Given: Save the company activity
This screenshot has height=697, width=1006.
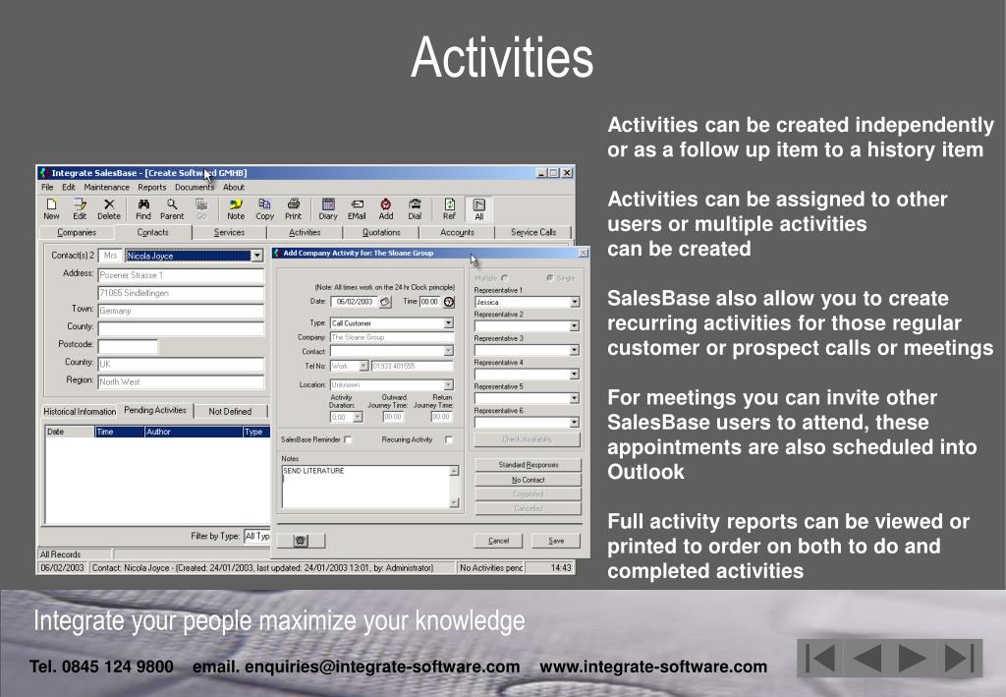Looking at the screenshot, I should tap(556, 541).
